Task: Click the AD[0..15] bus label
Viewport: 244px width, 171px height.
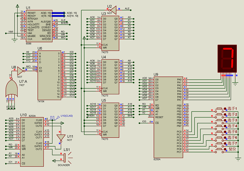Action: (x=72, y=13)
